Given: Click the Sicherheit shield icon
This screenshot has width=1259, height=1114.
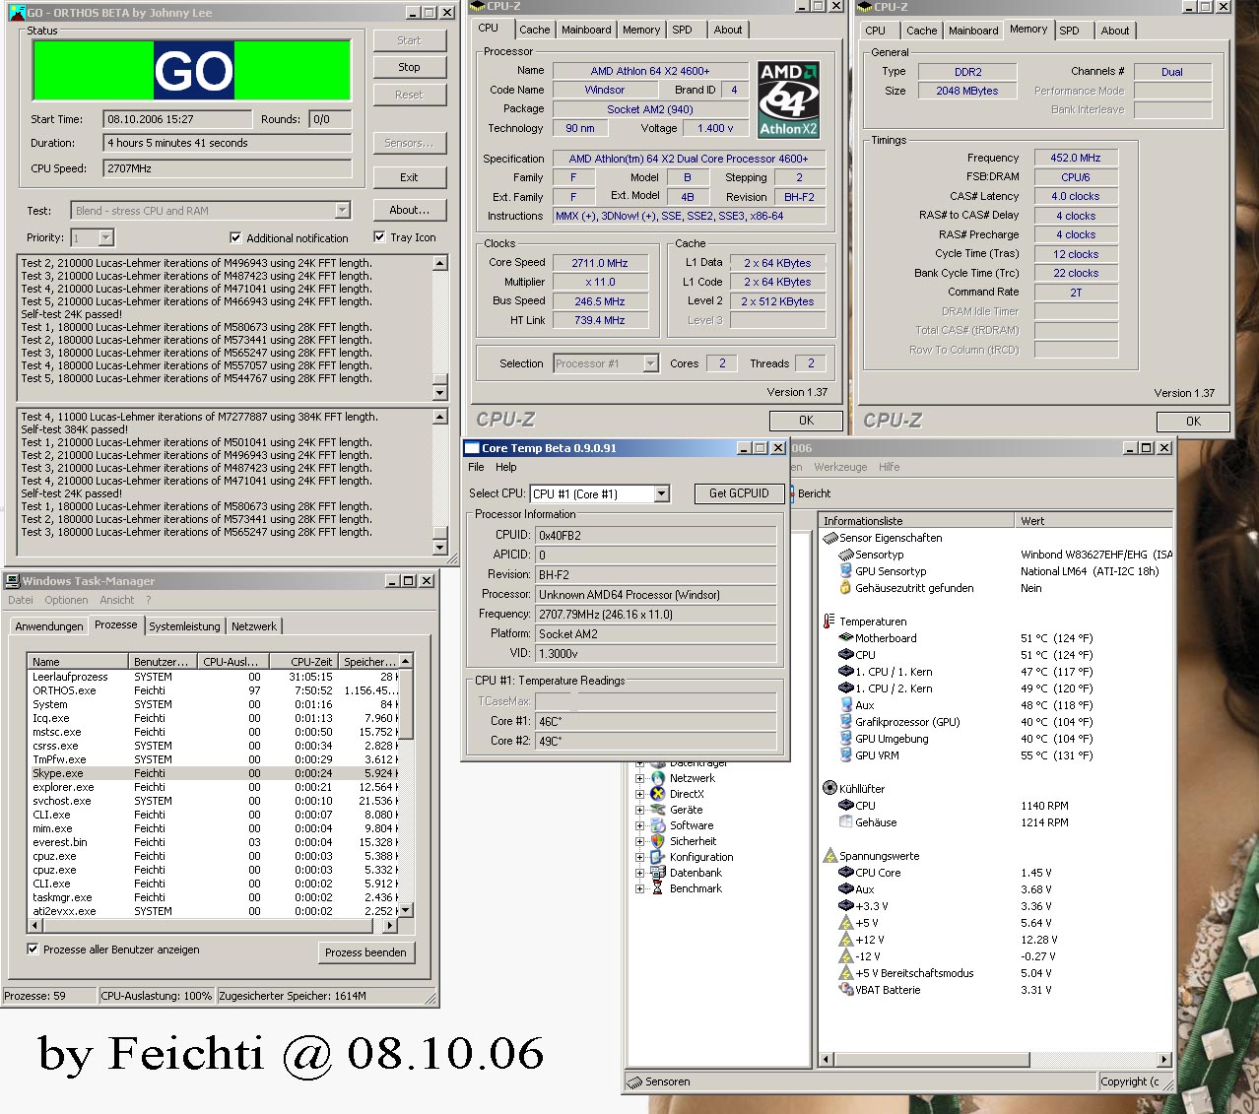Looking at the screenshot, I should (657, 841).
